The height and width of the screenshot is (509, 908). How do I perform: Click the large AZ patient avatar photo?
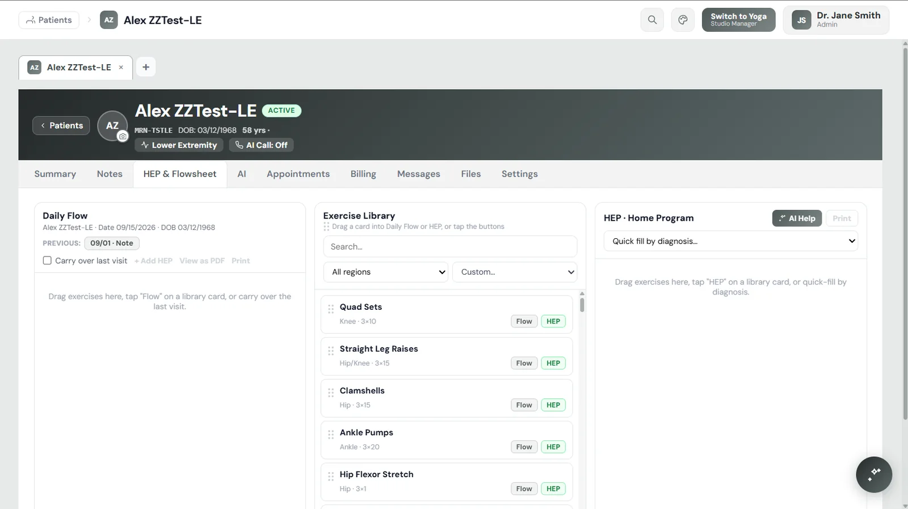[112, 125]
